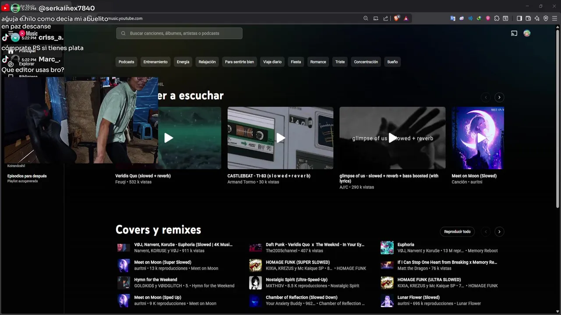Open the Feuqi artist link
Viewport: 561px width, 315px height.
click(x=121, y=182)
